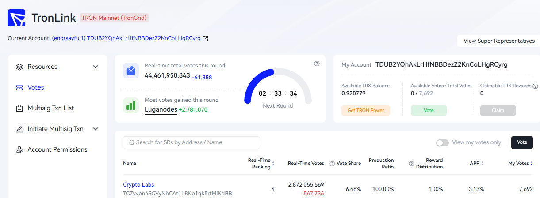540x198 pixels.
Task: Click the current account address link
Action: (126, 38)
